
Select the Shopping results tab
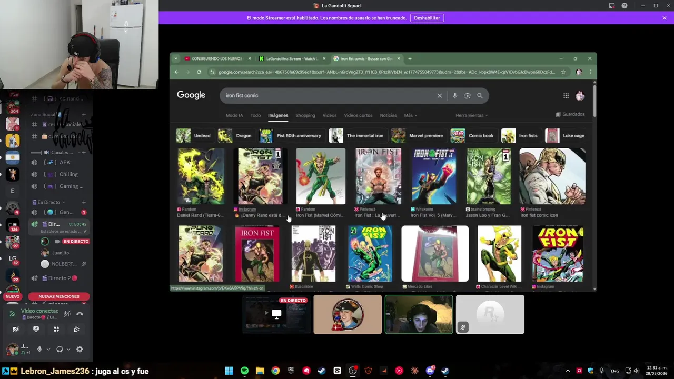(305, 115)
